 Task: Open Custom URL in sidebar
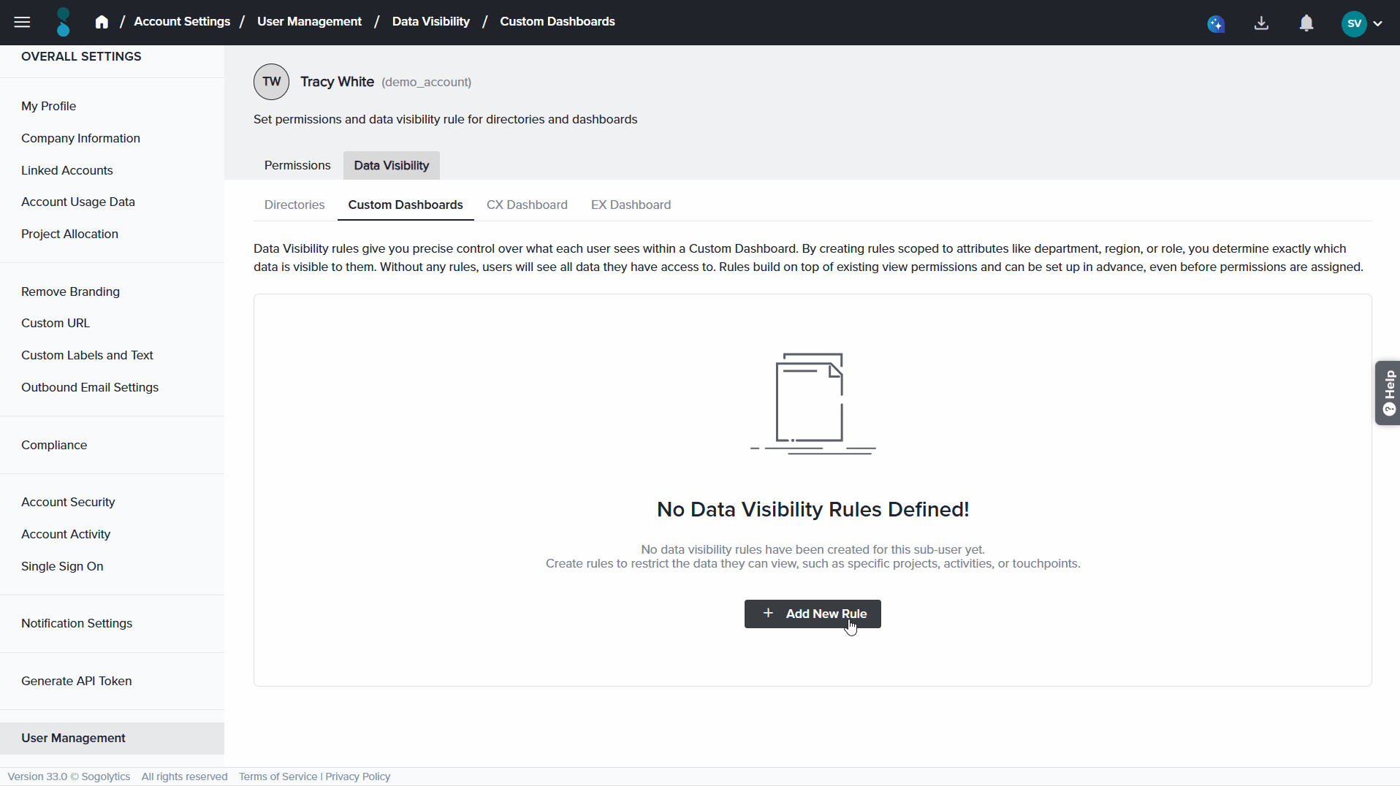pyautogui.click(x=56, y=323)
